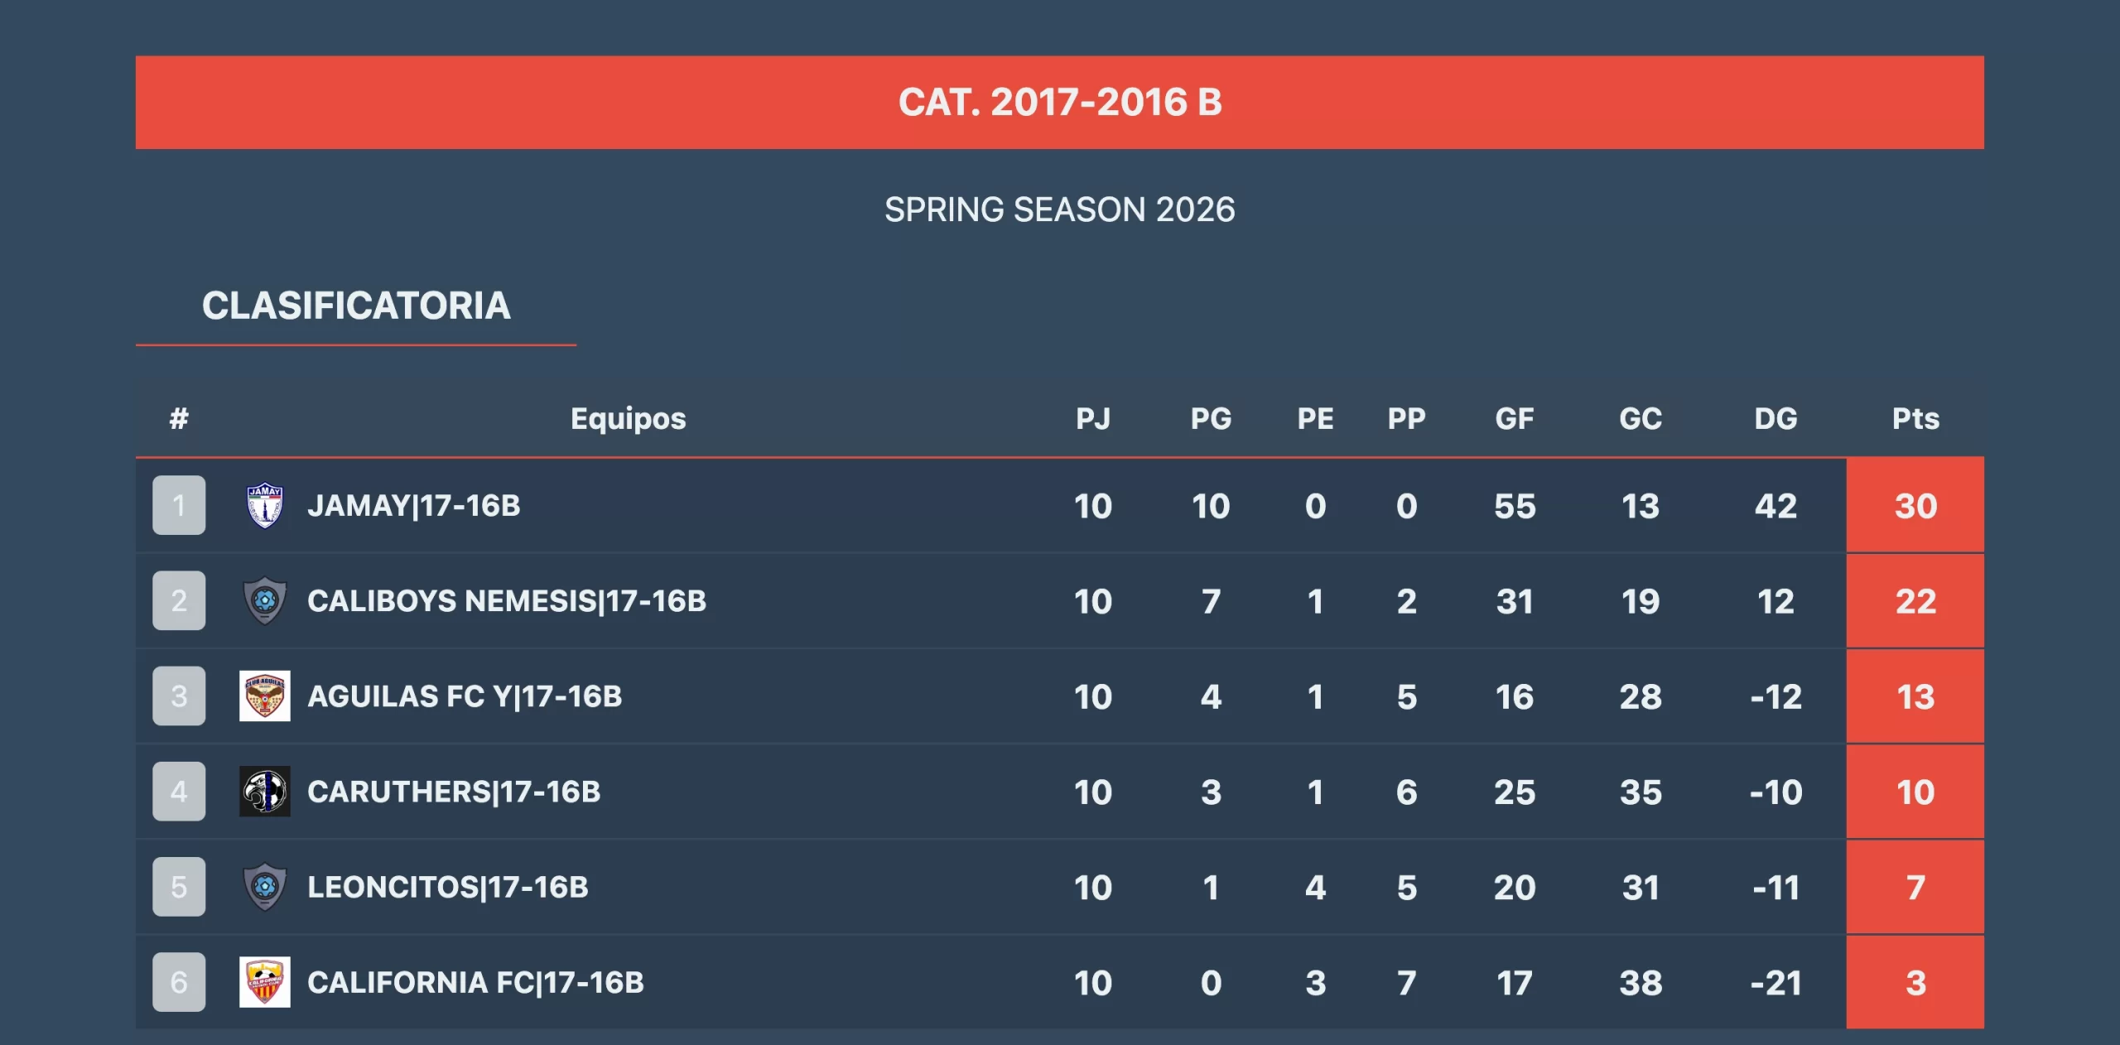Click rank badge number 6
2120x1045 pixels.
pyautogui.click(x=179, y=982)
